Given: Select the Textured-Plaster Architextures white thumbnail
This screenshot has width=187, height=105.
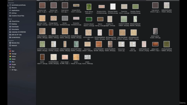Looking at the screenshot, I should click(113, 6).
